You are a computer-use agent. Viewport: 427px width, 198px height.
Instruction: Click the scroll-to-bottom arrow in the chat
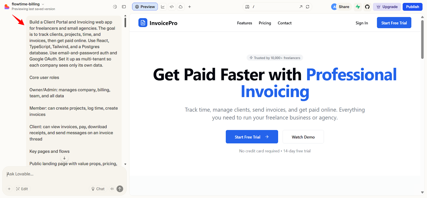point(64,158)
